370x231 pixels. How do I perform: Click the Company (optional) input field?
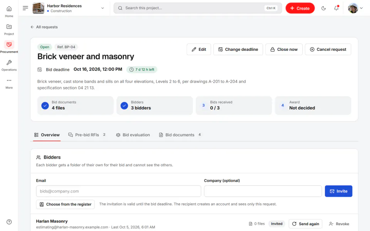tap(263, 191)
